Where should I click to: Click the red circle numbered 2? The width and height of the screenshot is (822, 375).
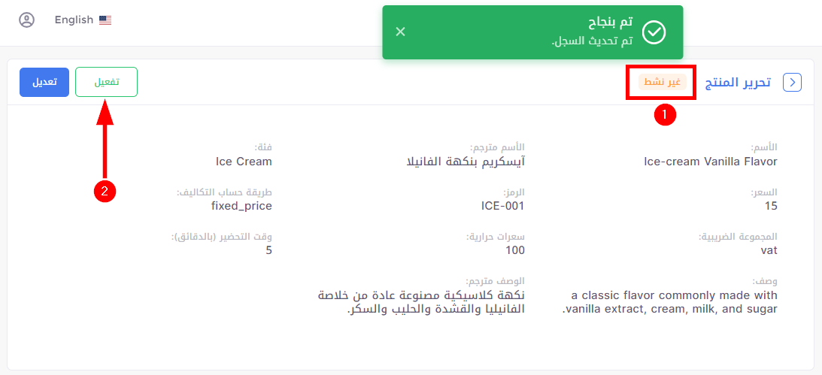click(105, 191)
